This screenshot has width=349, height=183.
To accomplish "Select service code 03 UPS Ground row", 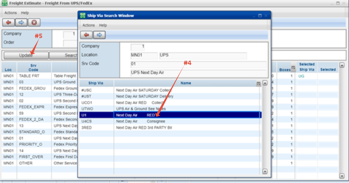I will [39, 82].
